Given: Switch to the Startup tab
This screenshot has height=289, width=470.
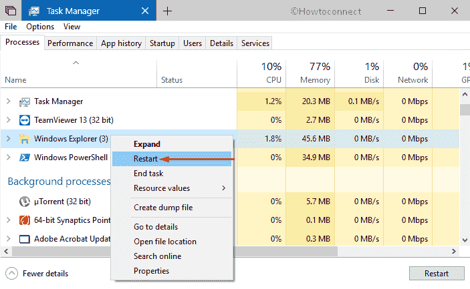Looking at the screenshot, I should (x=162, y=43).
